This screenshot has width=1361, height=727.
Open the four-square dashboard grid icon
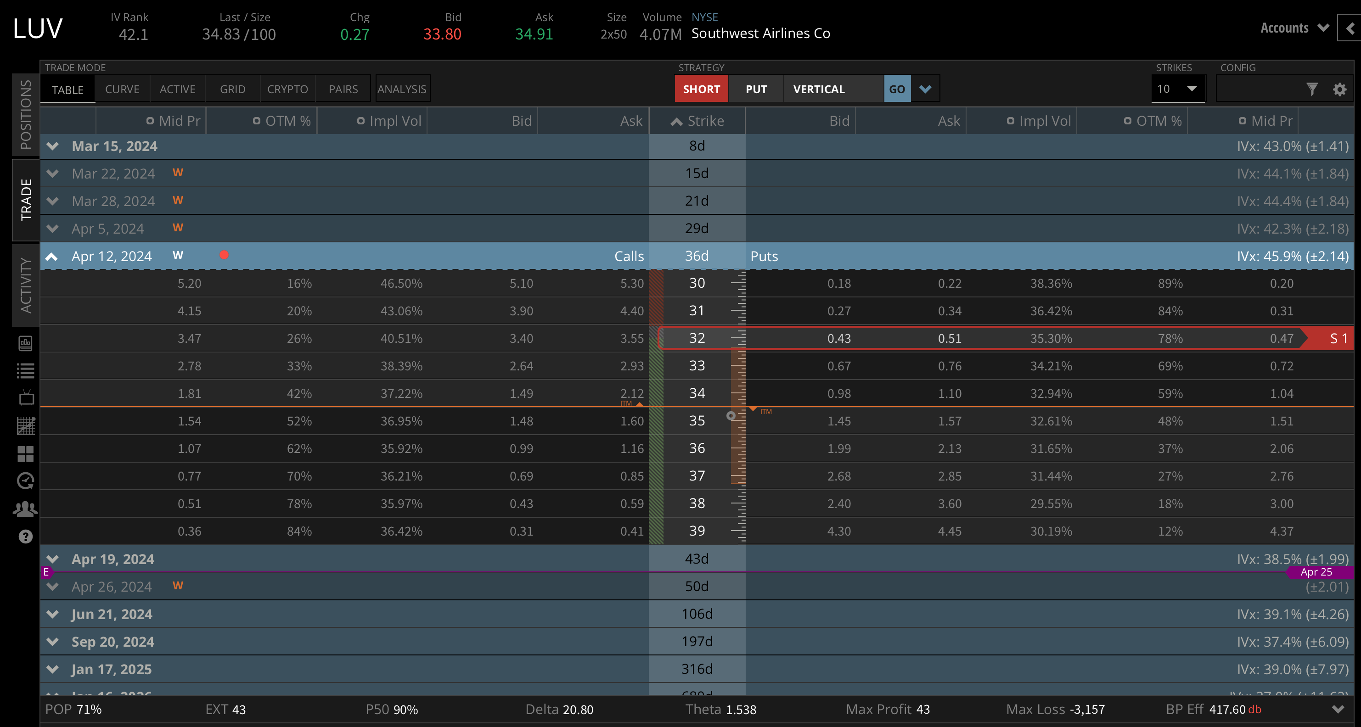coord(25,453)
